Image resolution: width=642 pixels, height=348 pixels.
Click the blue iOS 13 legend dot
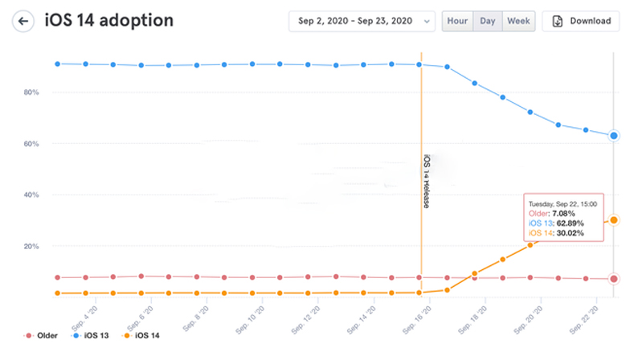click(x=75, y=334)
